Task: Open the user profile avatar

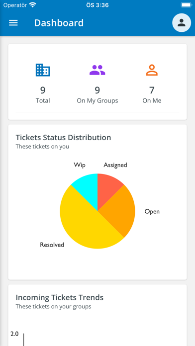Action: point(182,23)
